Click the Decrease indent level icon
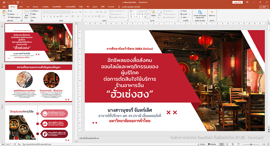270x146 pixels. (x=97, y=12)
